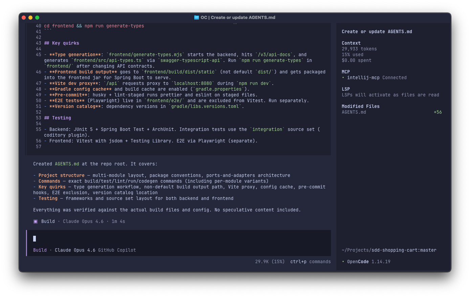The height and width of the screenshot is (297, 470).
Task: Click the **Vite dev proxy** line 47
Action: (x=159, y=83)
